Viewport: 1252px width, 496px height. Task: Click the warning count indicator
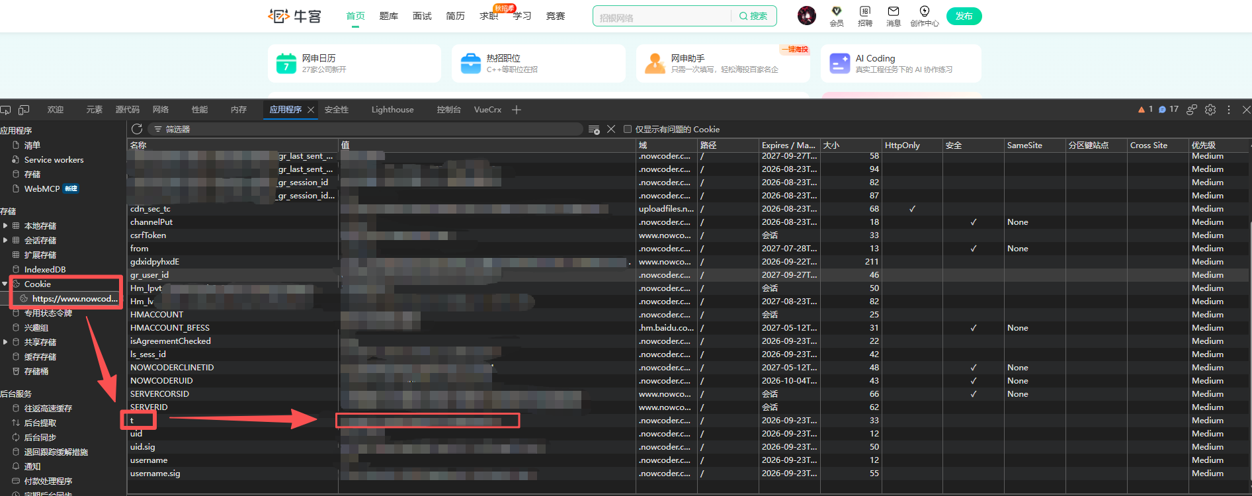(x=1146, y=109)
